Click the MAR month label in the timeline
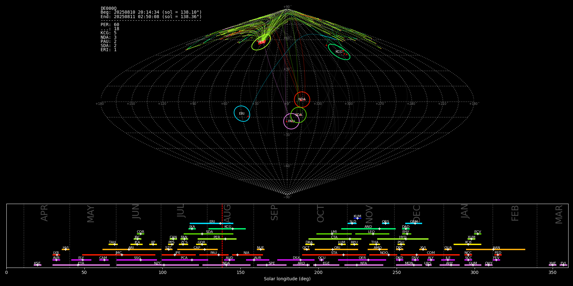 pyautogui.click(x=559, y=214)
